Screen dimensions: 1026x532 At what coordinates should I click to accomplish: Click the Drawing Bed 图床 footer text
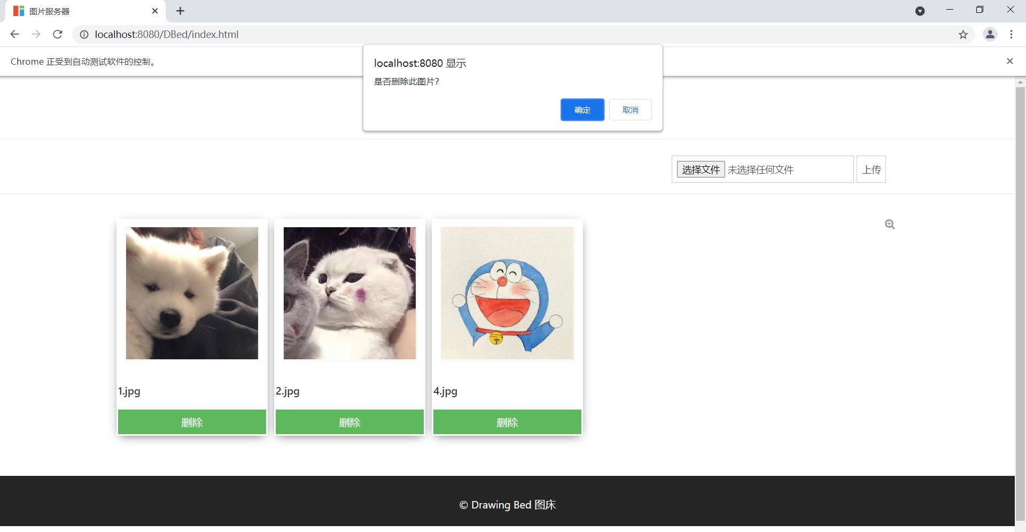[507, 505]
